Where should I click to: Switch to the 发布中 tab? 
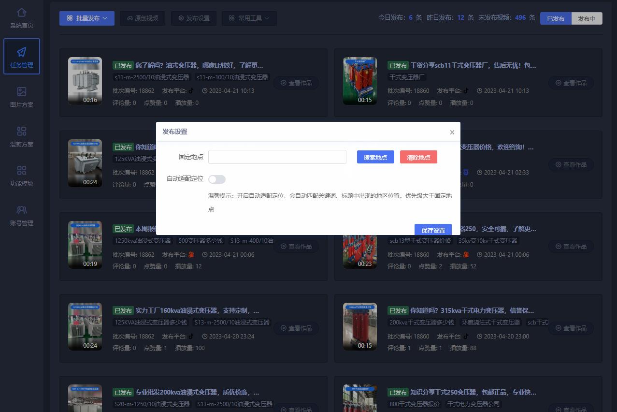click(586, 18)
